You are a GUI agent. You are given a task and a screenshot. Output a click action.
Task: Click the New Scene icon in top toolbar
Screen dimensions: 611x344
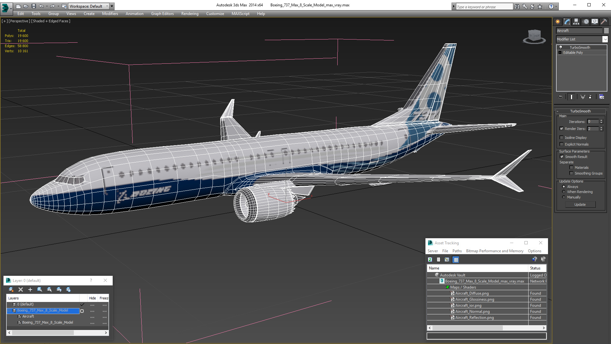tap(18, 6)
